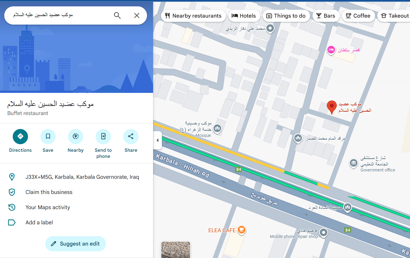Clear the search with the X icon
The height and width of the screenshot is (258, 410).
coord(137,15)
